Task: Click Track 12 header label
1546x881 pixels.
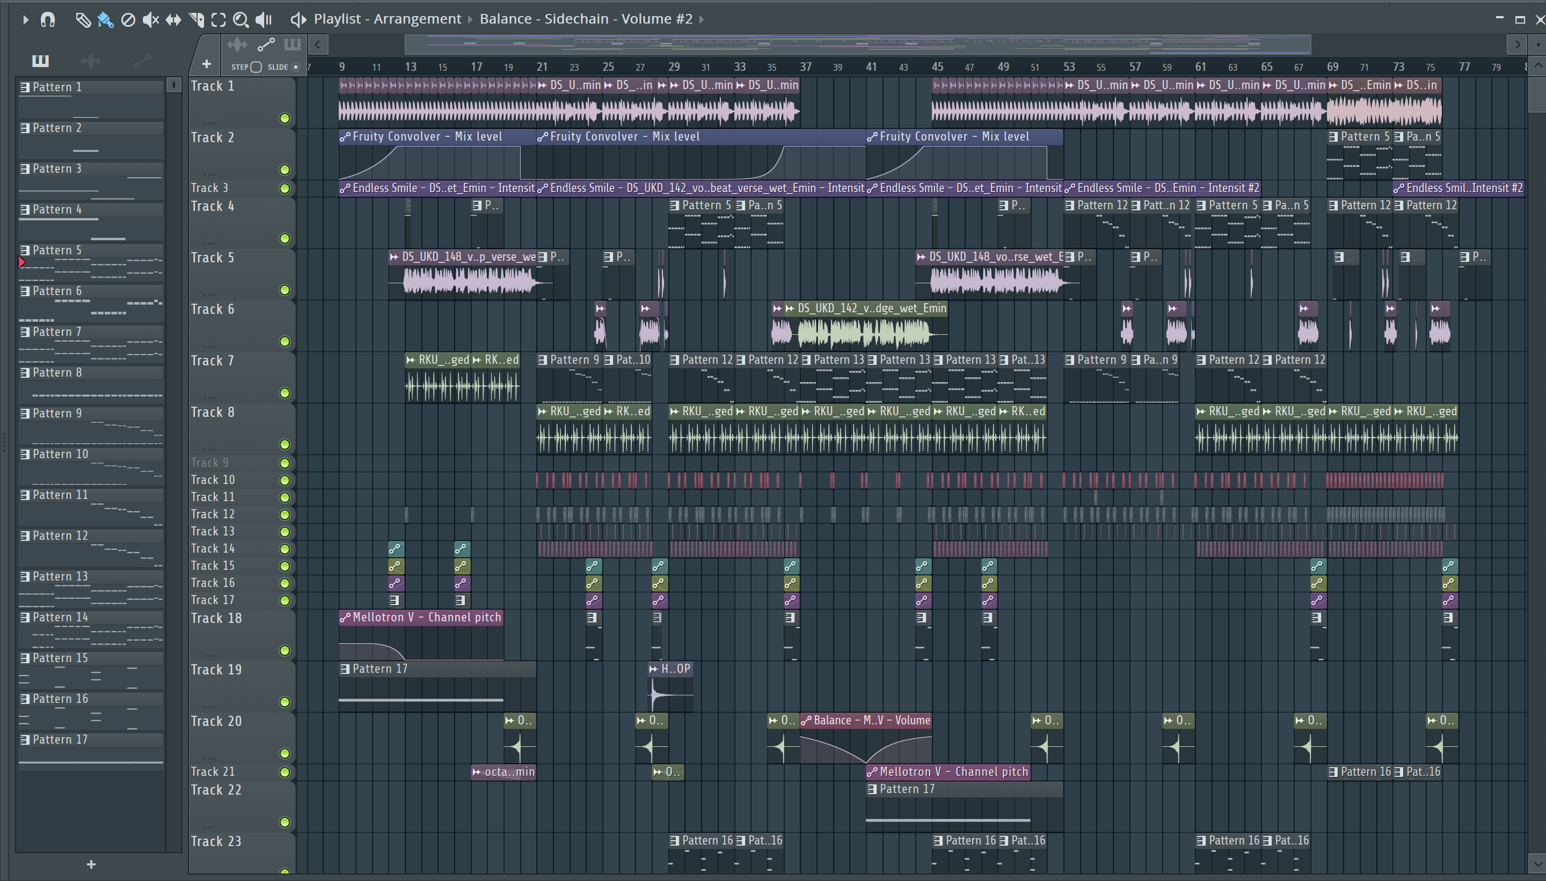Action: (213, 515)
